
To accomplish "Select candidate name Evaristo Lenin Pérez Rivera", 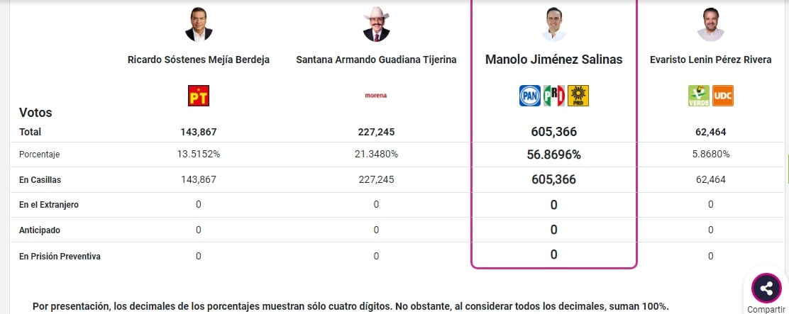I will [x=710, y=60].
